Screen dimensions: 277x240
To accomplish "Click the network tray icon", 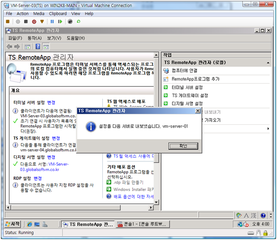I will [x=240, y=224].
